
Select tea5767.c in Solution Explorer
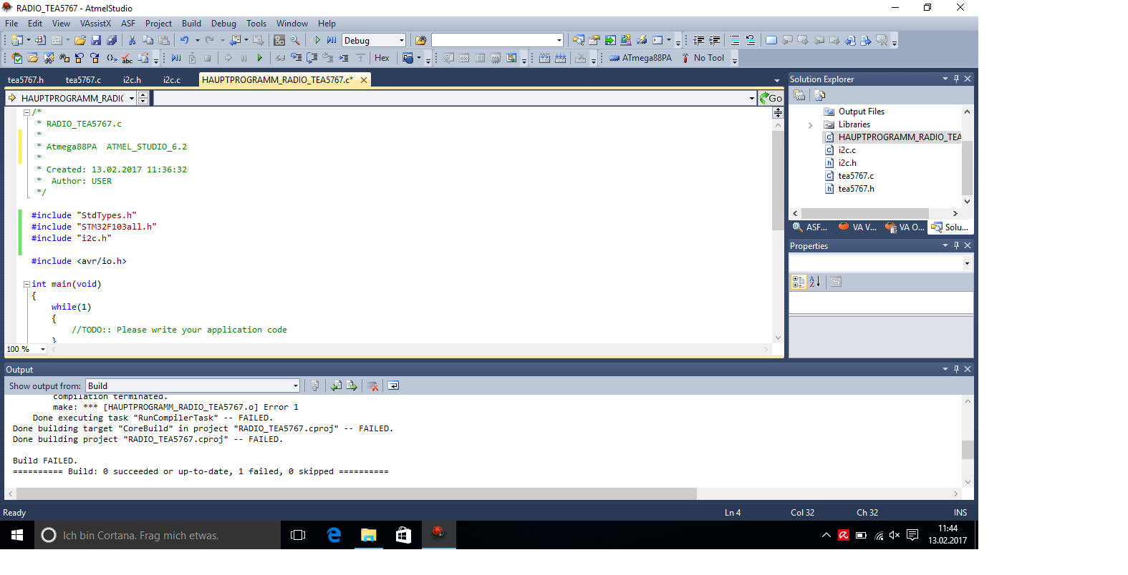point(856,176)
